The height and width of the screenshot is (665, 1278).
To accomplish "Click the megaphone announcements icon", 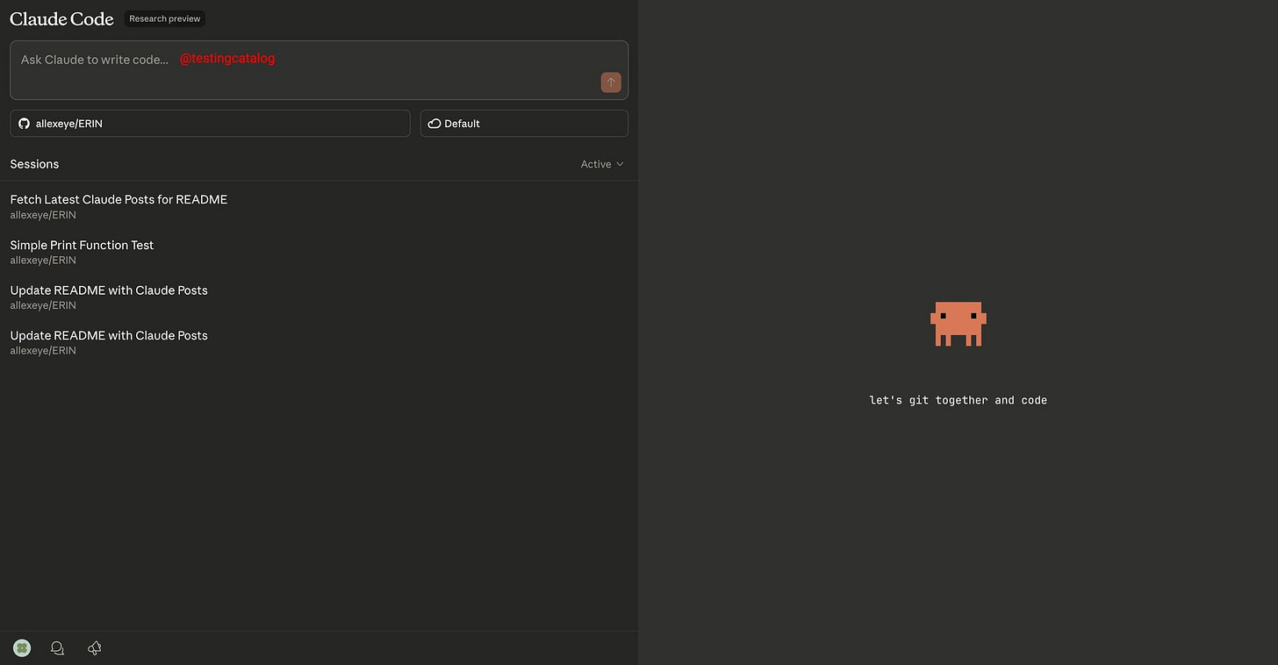I will pos(95,648).
